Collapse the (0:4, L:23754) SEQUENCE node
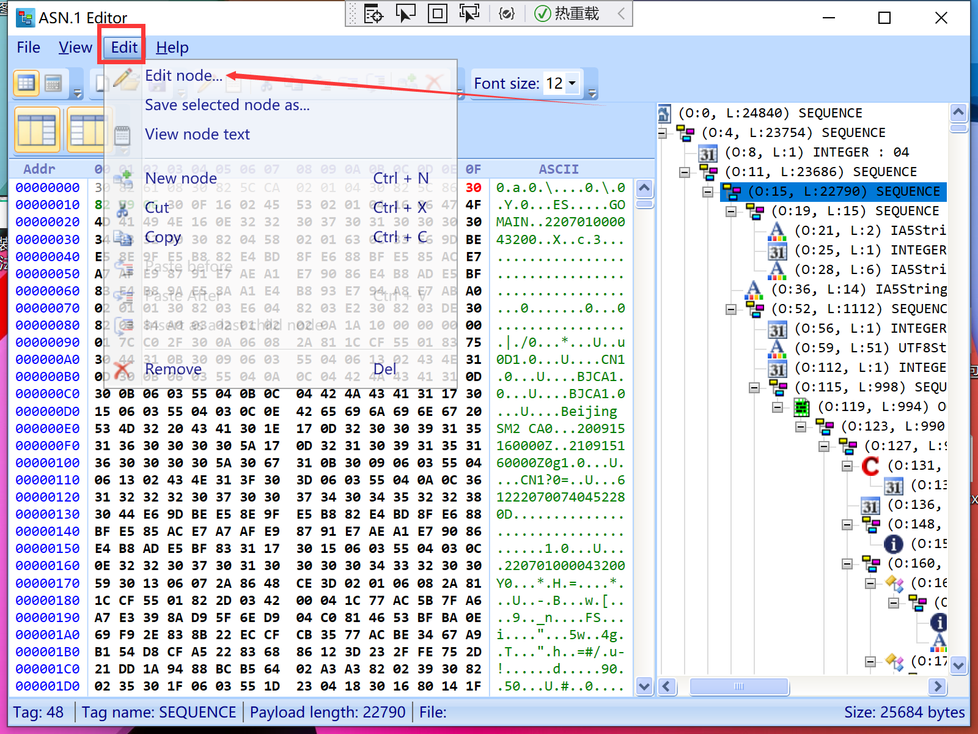Image resolution: width=978 pixels, height=734 pixels. [663, 133]
